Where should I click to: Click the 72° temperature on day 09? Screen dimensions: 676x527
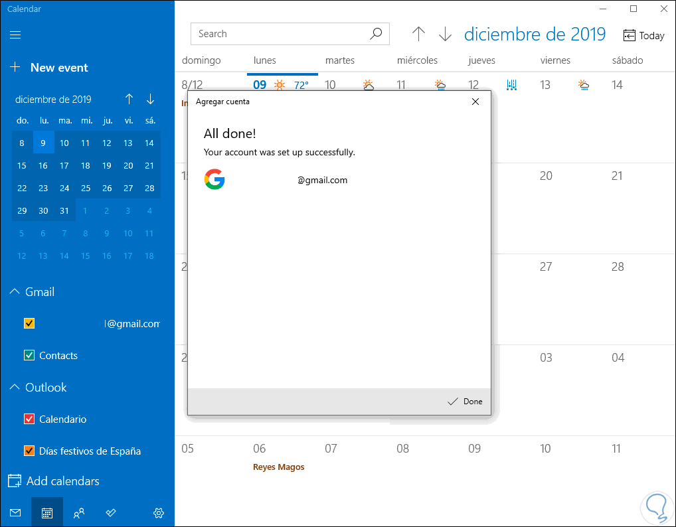(x=301, y=86)
